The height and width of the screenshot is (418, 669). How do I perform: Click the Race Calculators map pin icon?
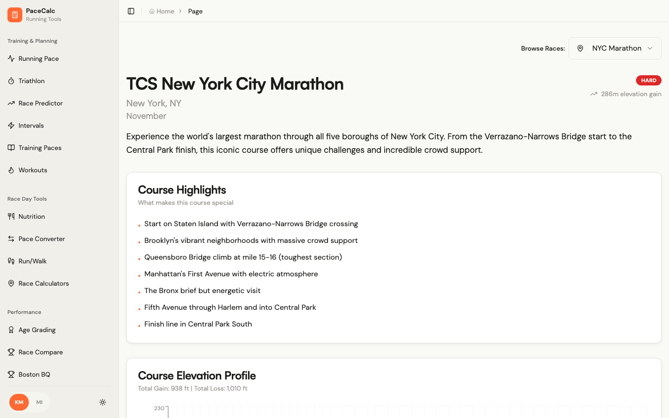click(11, 283)
